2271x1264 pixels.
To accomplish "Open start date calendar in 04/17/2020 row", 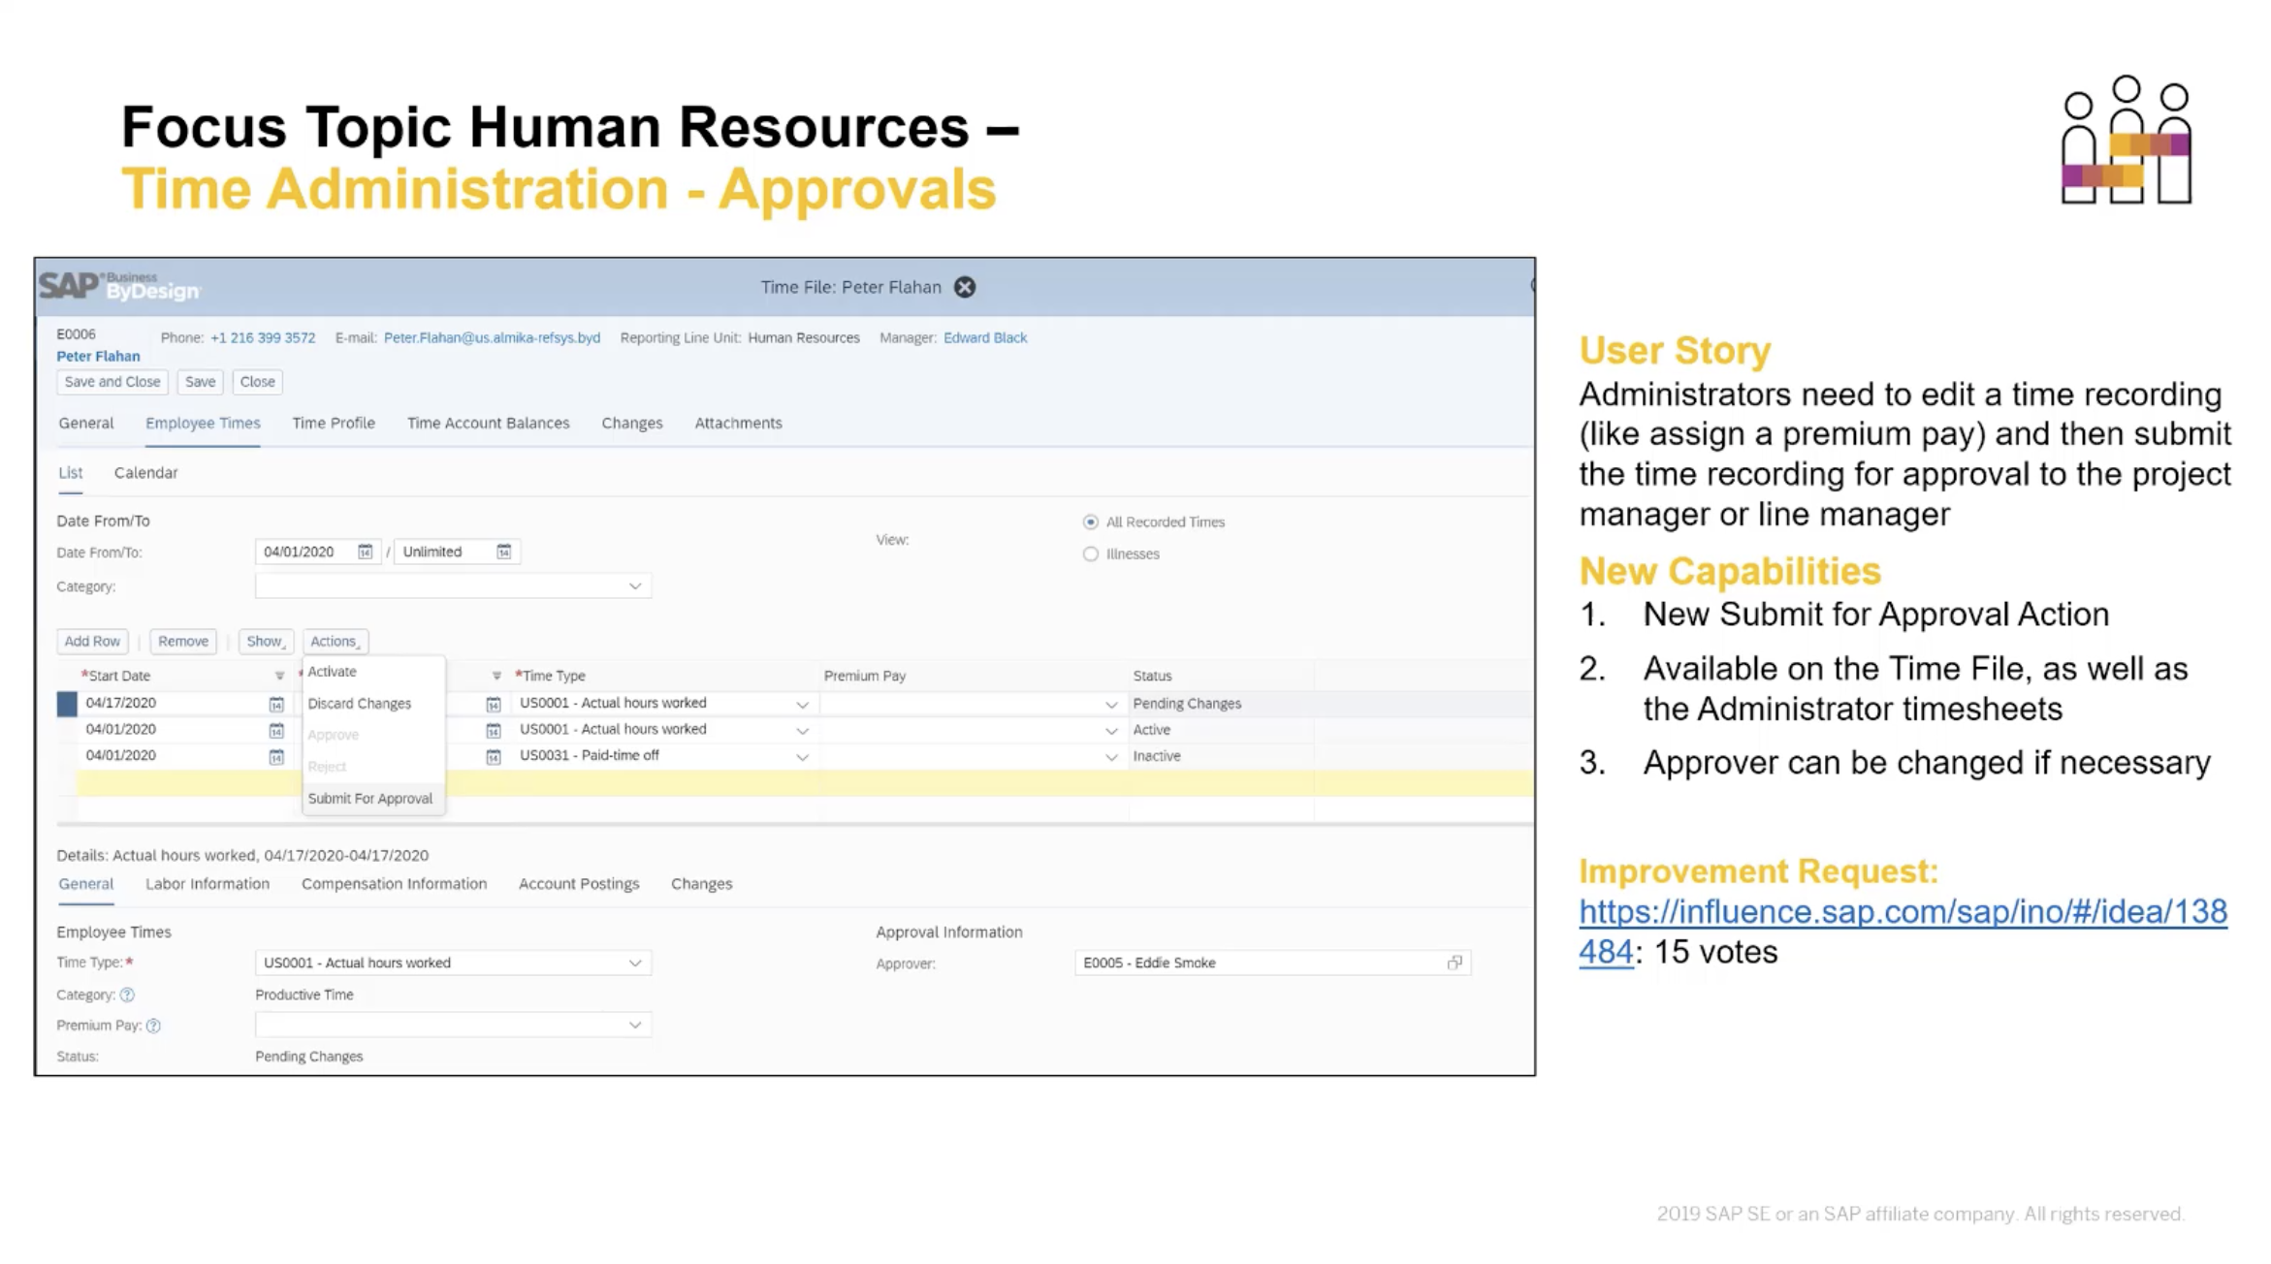I will [x=276, y=704].
